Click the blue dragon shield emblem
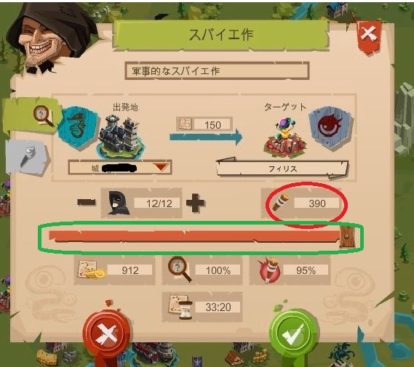This screenshot has width=414, height=367. click(x=78, y=128)
